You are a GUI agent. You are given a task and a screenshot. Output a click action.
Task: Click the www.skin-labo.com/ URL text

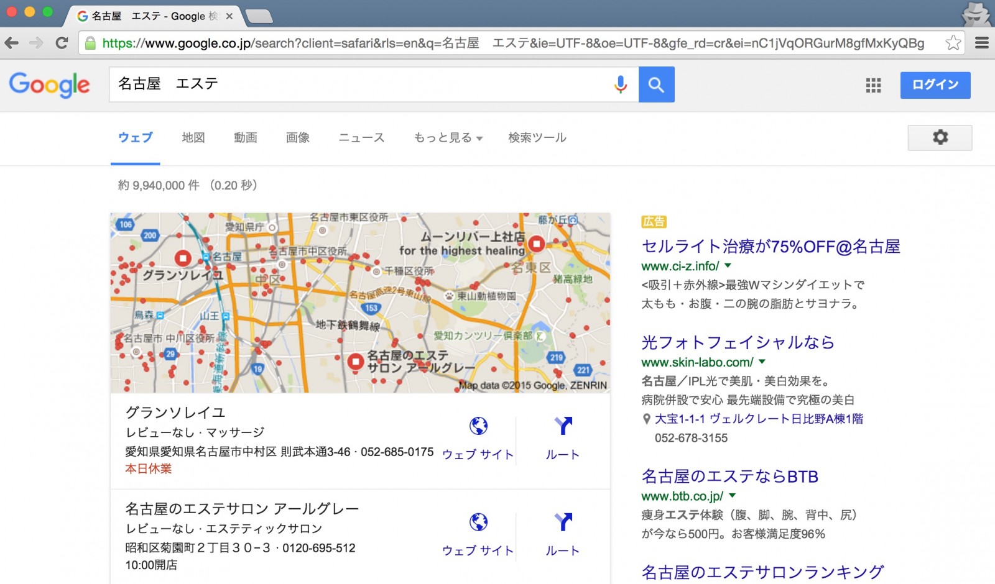(697, 362)
